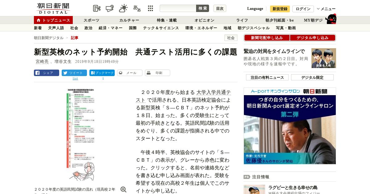Tweet this article
The image size is (370, 194).
pyautogui.click(x=74, y=73)
